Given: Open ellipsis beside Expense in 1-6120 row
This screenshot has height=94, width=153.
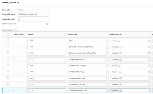Looking at the screenshot, I should (120, 91).
